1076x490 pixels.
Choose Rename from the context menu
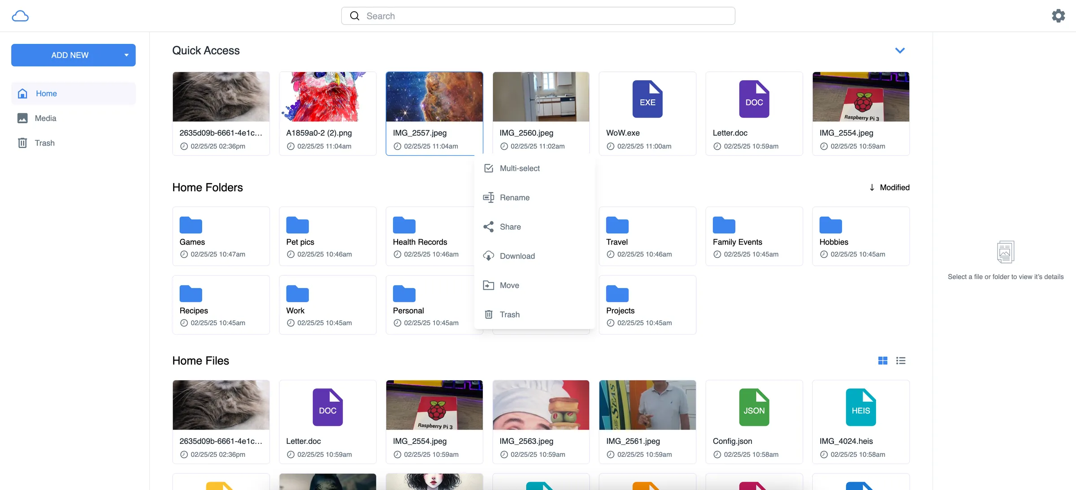pyautogui.click(x=515, y=198)
